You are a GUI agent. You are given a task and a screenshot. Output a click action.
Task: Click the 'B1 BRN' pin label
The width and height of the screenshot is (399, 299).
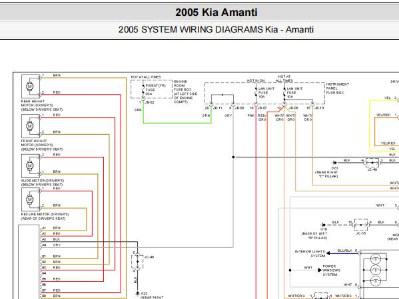pyautogui.click(x=51, y=256)
